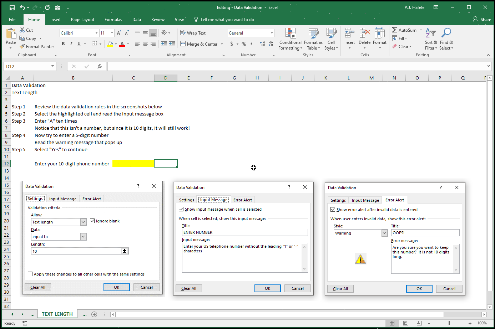Open the Review ribbon tab

pos(158,20)
